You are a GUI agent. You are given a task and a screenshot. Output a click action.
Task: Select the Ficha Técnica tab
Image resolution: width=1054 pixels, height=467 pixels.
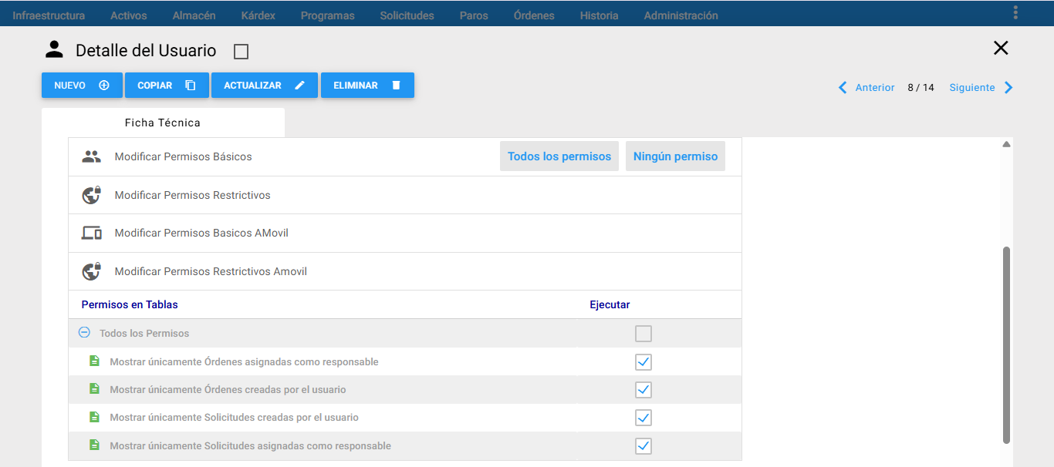(163, 123)
